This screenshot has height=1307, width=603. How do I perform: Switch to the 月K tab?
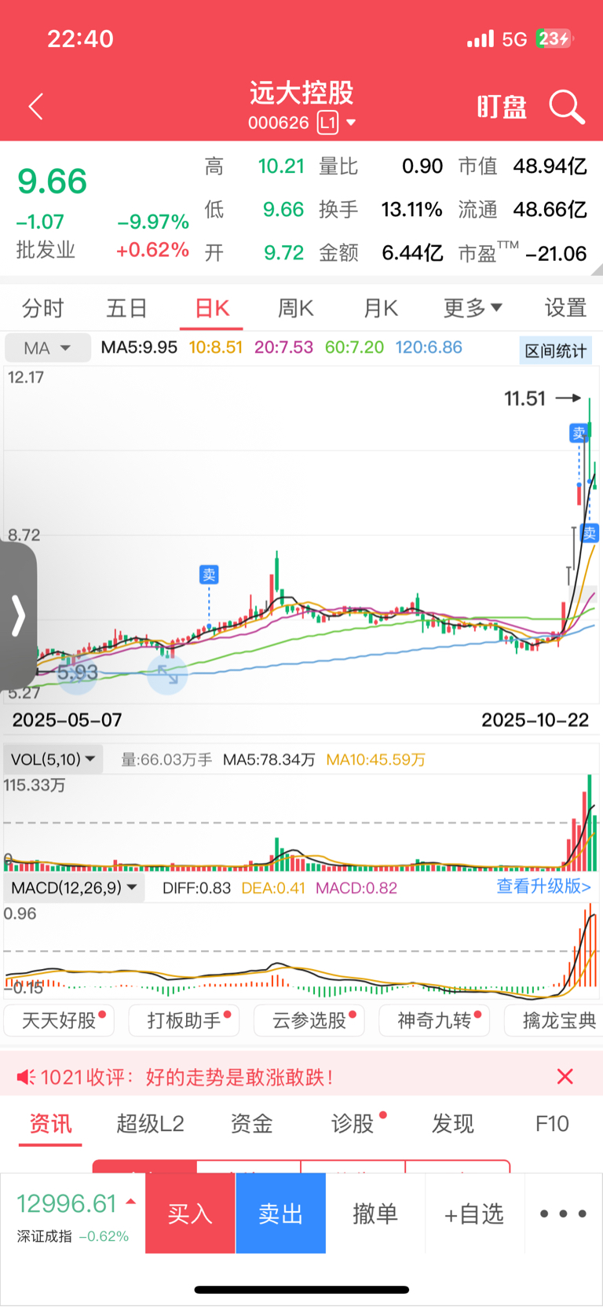381,308
